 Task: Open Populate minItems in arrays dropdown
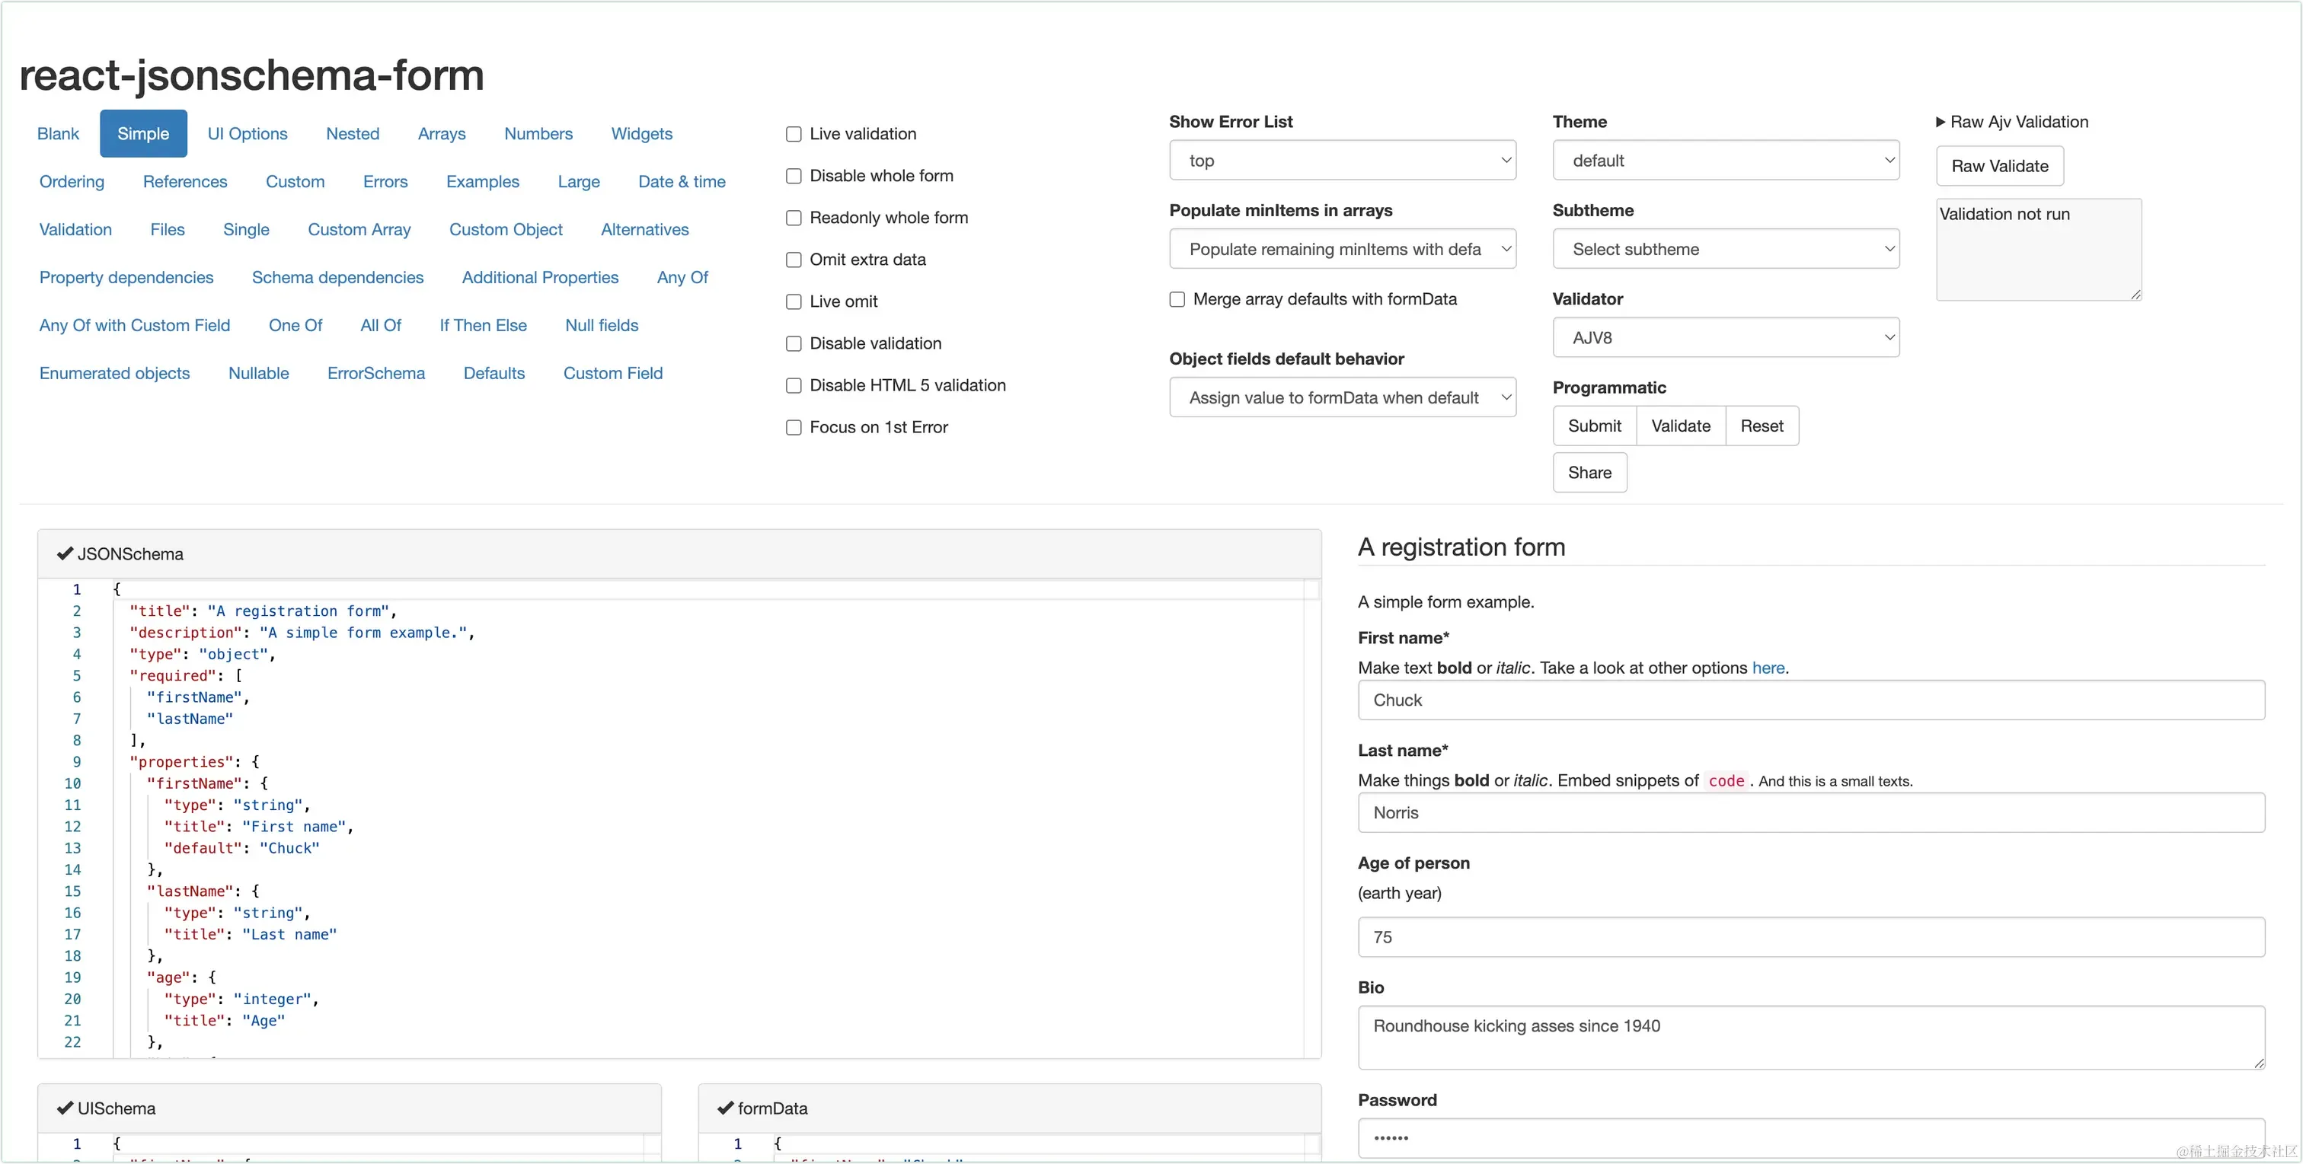tap(1342, 248)
